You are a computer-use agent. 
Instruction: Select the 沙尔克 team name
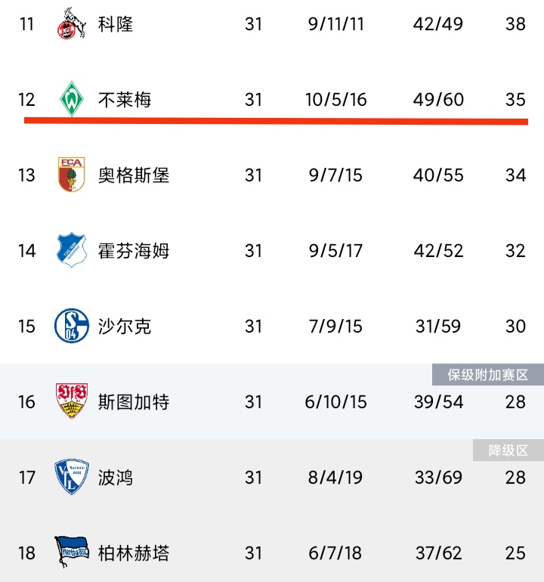(125, 327)
